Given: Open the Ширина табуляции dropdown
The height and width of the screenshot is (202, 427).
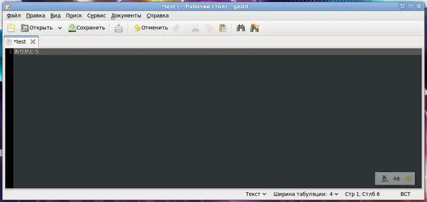Looking at the screenshot, I should pos(306,194).
